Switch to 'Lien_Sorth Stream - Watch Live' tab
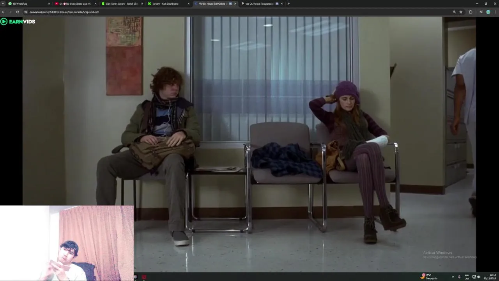 (x=122, y=4)
